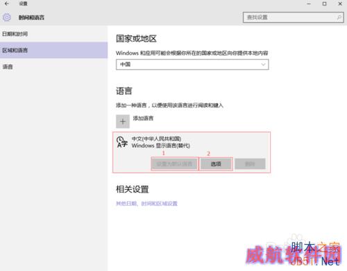Click the settings gear icon
Viewport: 347px width, 271px height.
pyautogui.click(x=7, y=17)
